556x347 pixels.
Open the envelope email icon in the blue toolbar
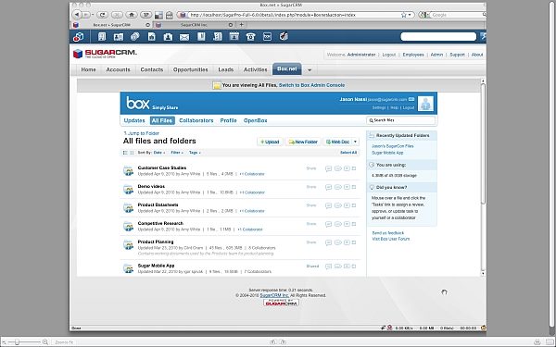pos(184,37)
